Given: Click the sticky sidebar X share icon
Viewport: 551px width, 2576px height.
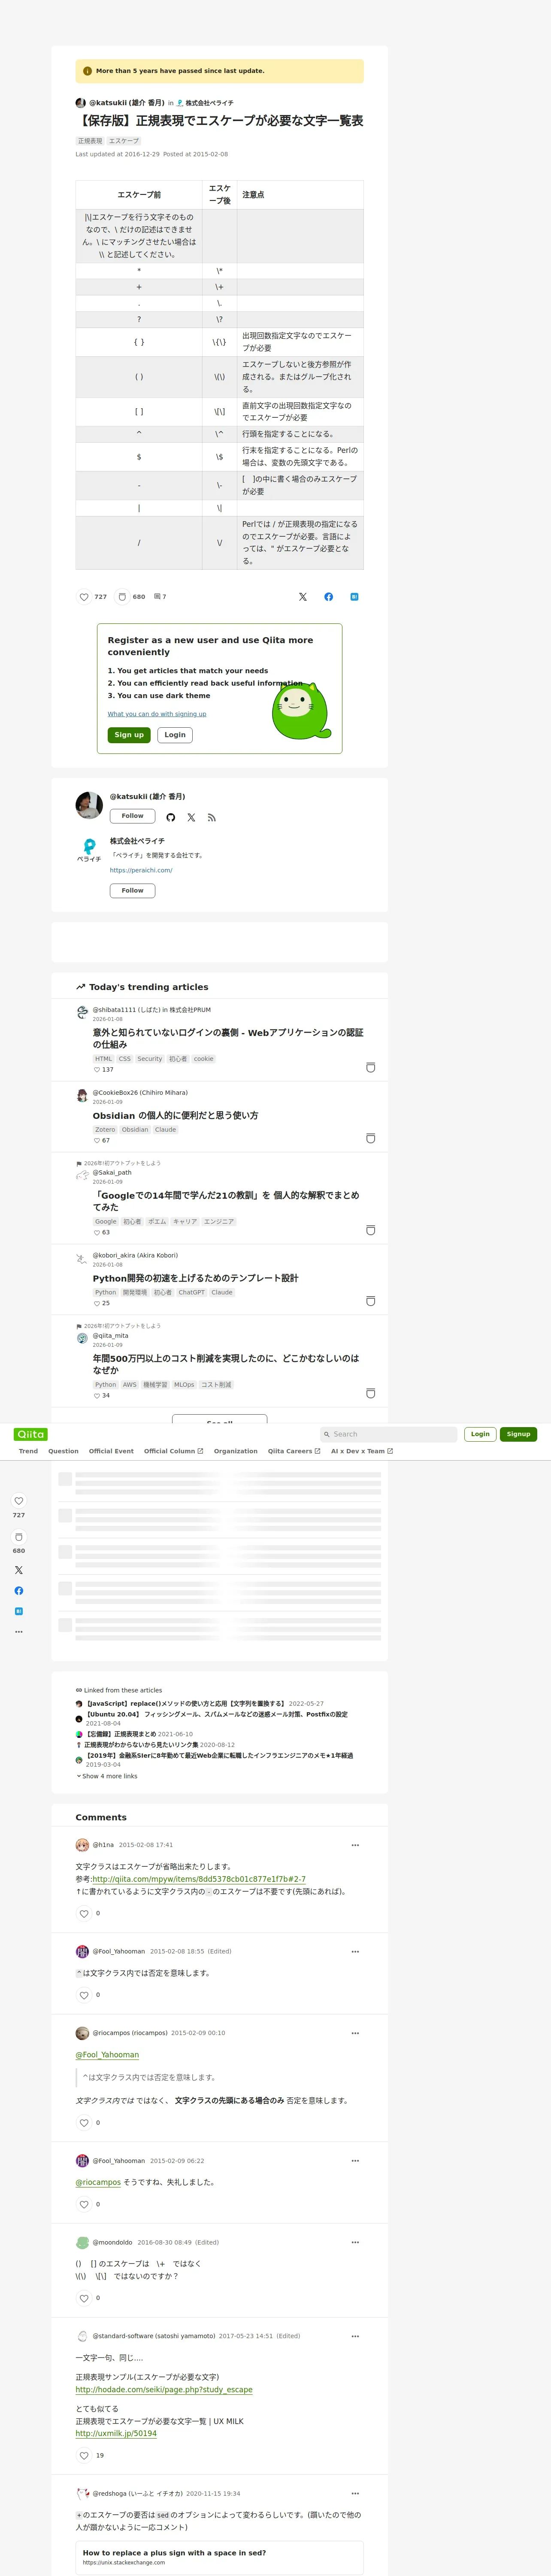Looking at the screenshot, I should 19,1570.
